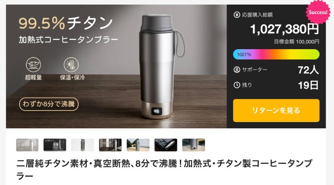Click the 1,027,380円 total amount
The height and width of the screenshot is (185, 334).
285,29
